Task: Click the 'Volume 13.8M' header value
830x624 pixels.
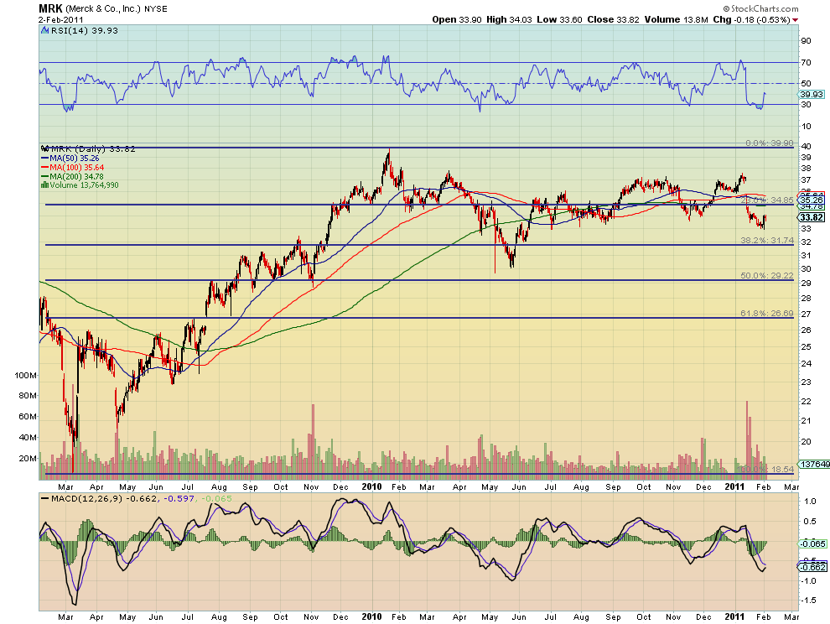Action: (x=676, y=19)
